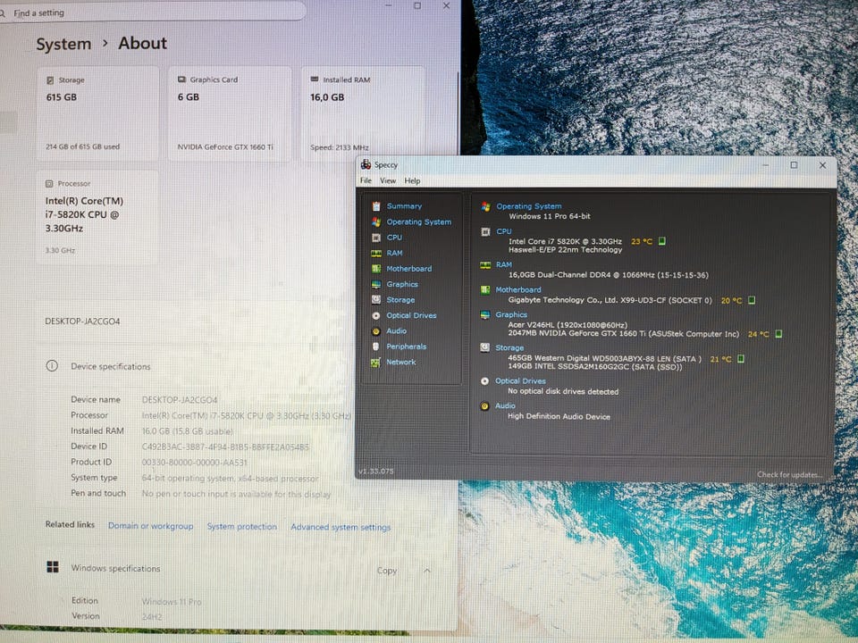Go back to System in breadcrumb
This screenshot has width=858, height=643.
[x=63, y=44]
